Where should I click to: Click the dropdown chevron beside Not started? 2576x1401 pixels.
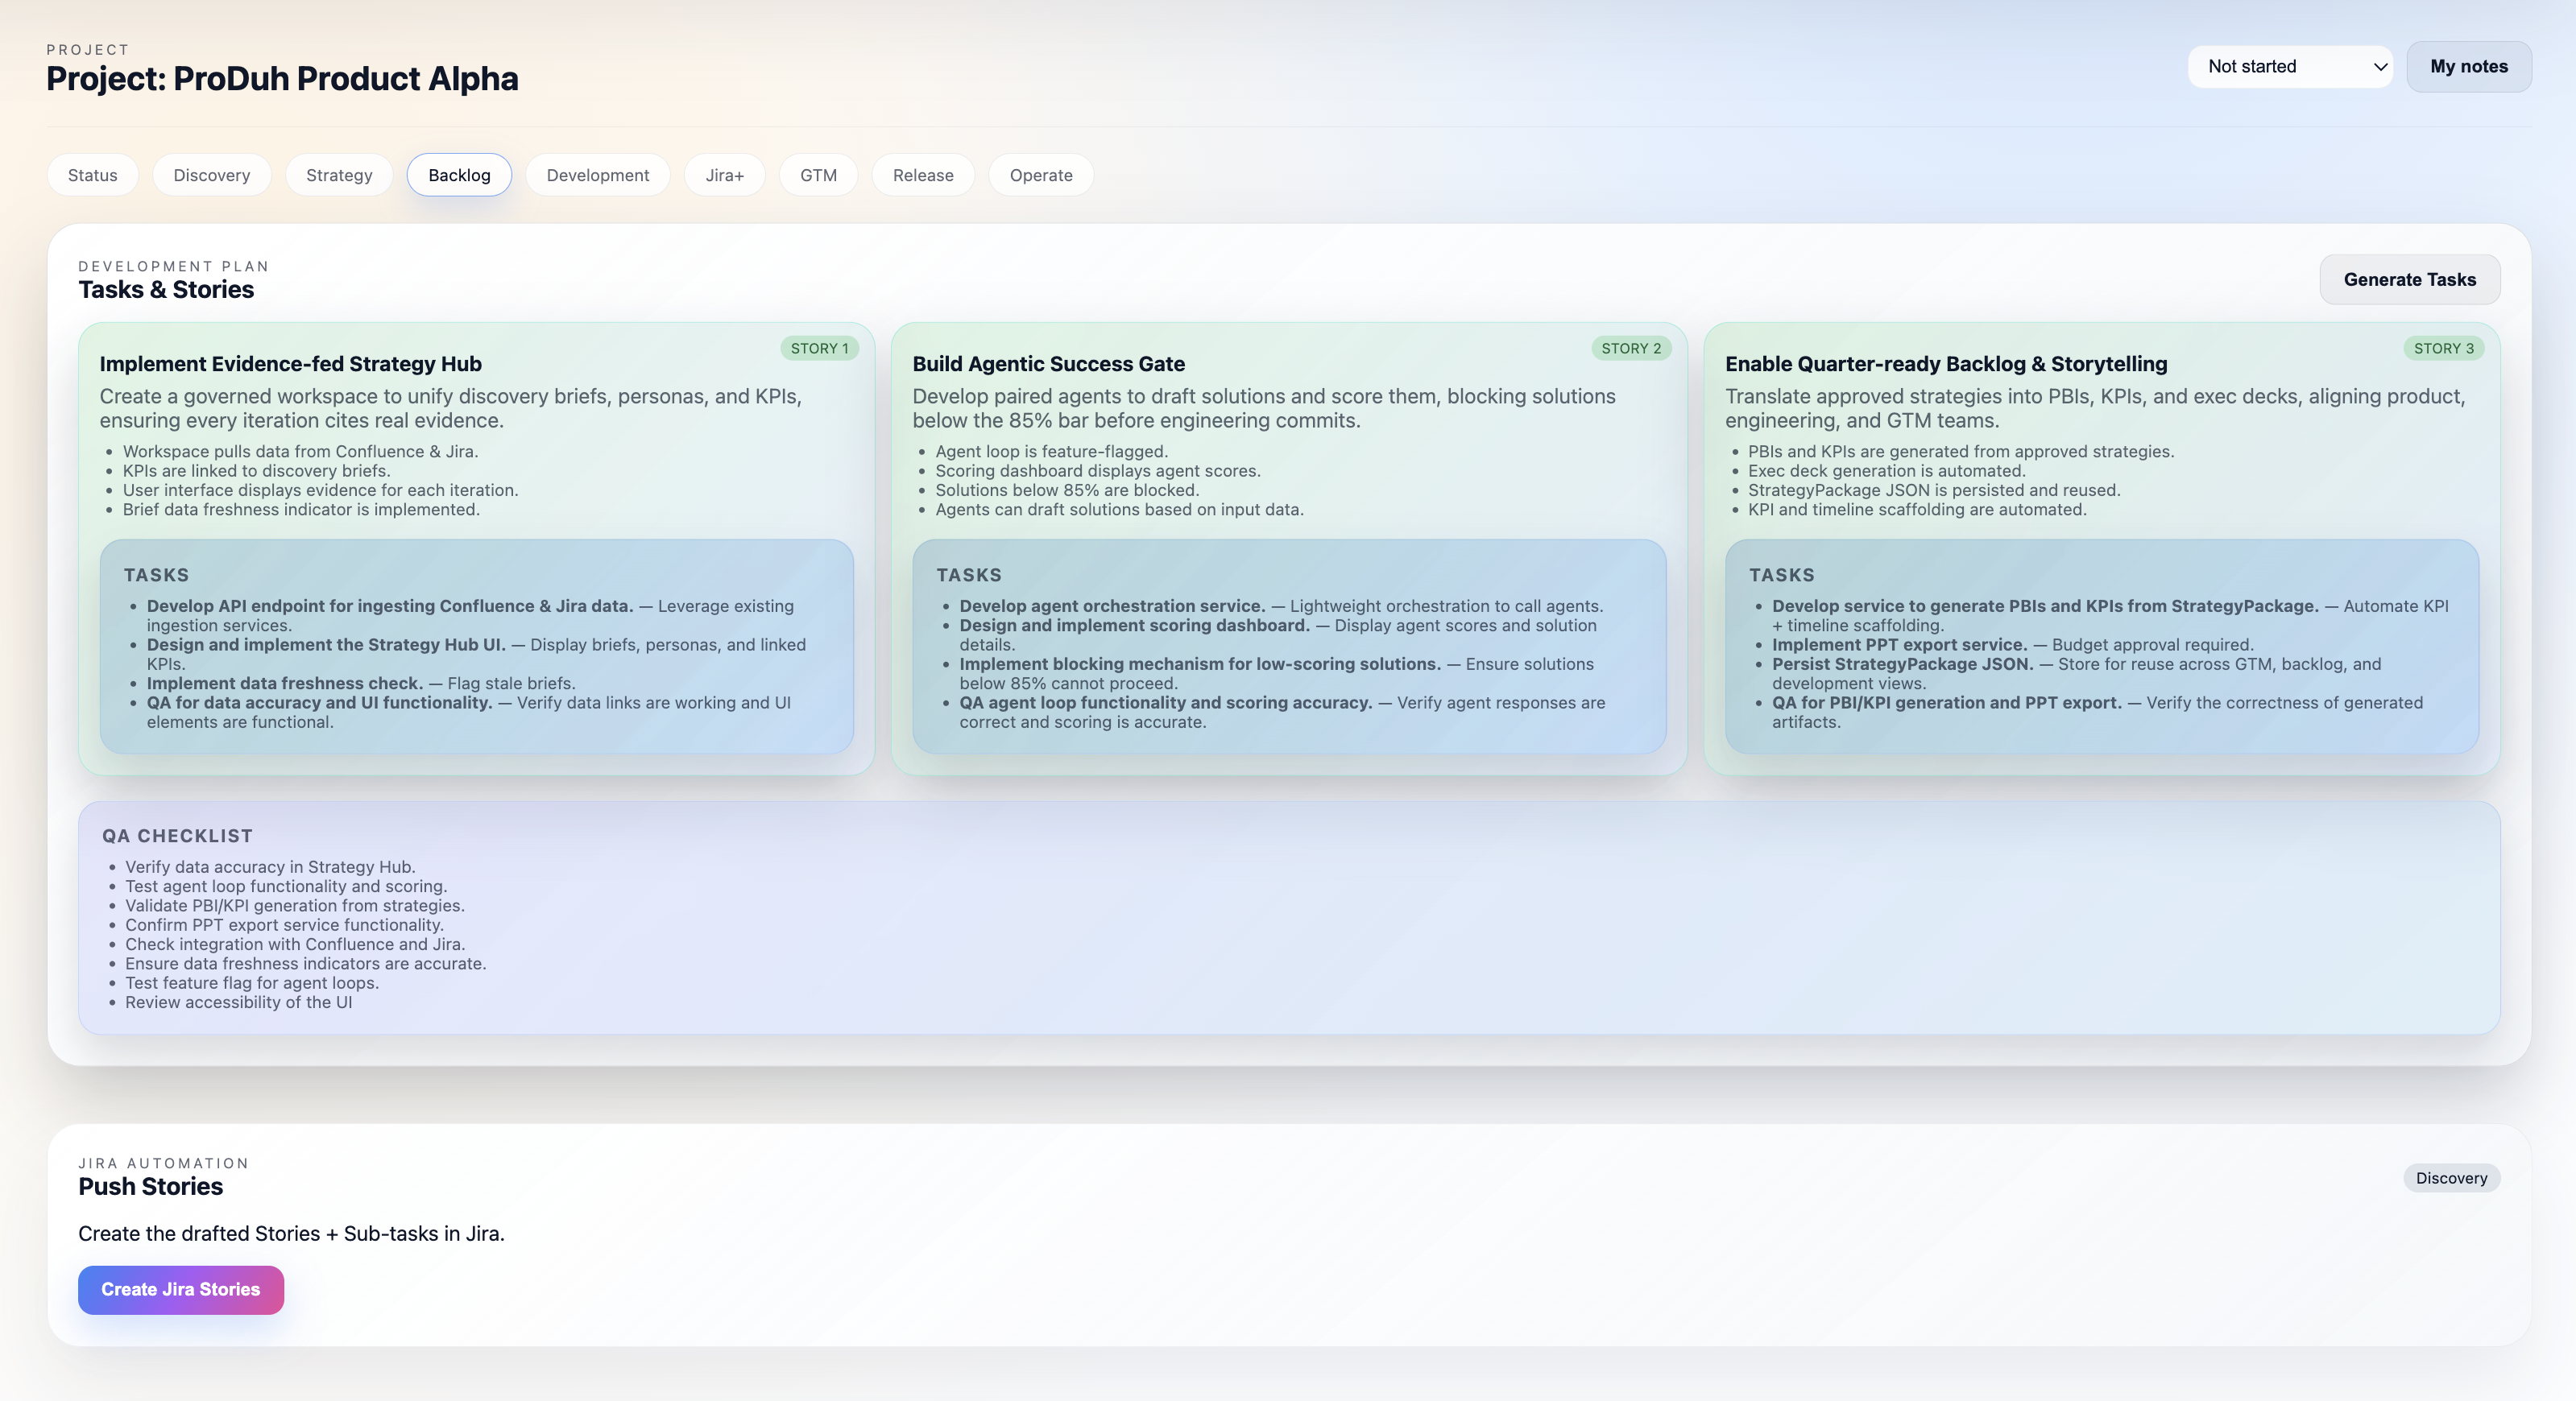(2380, 67)
